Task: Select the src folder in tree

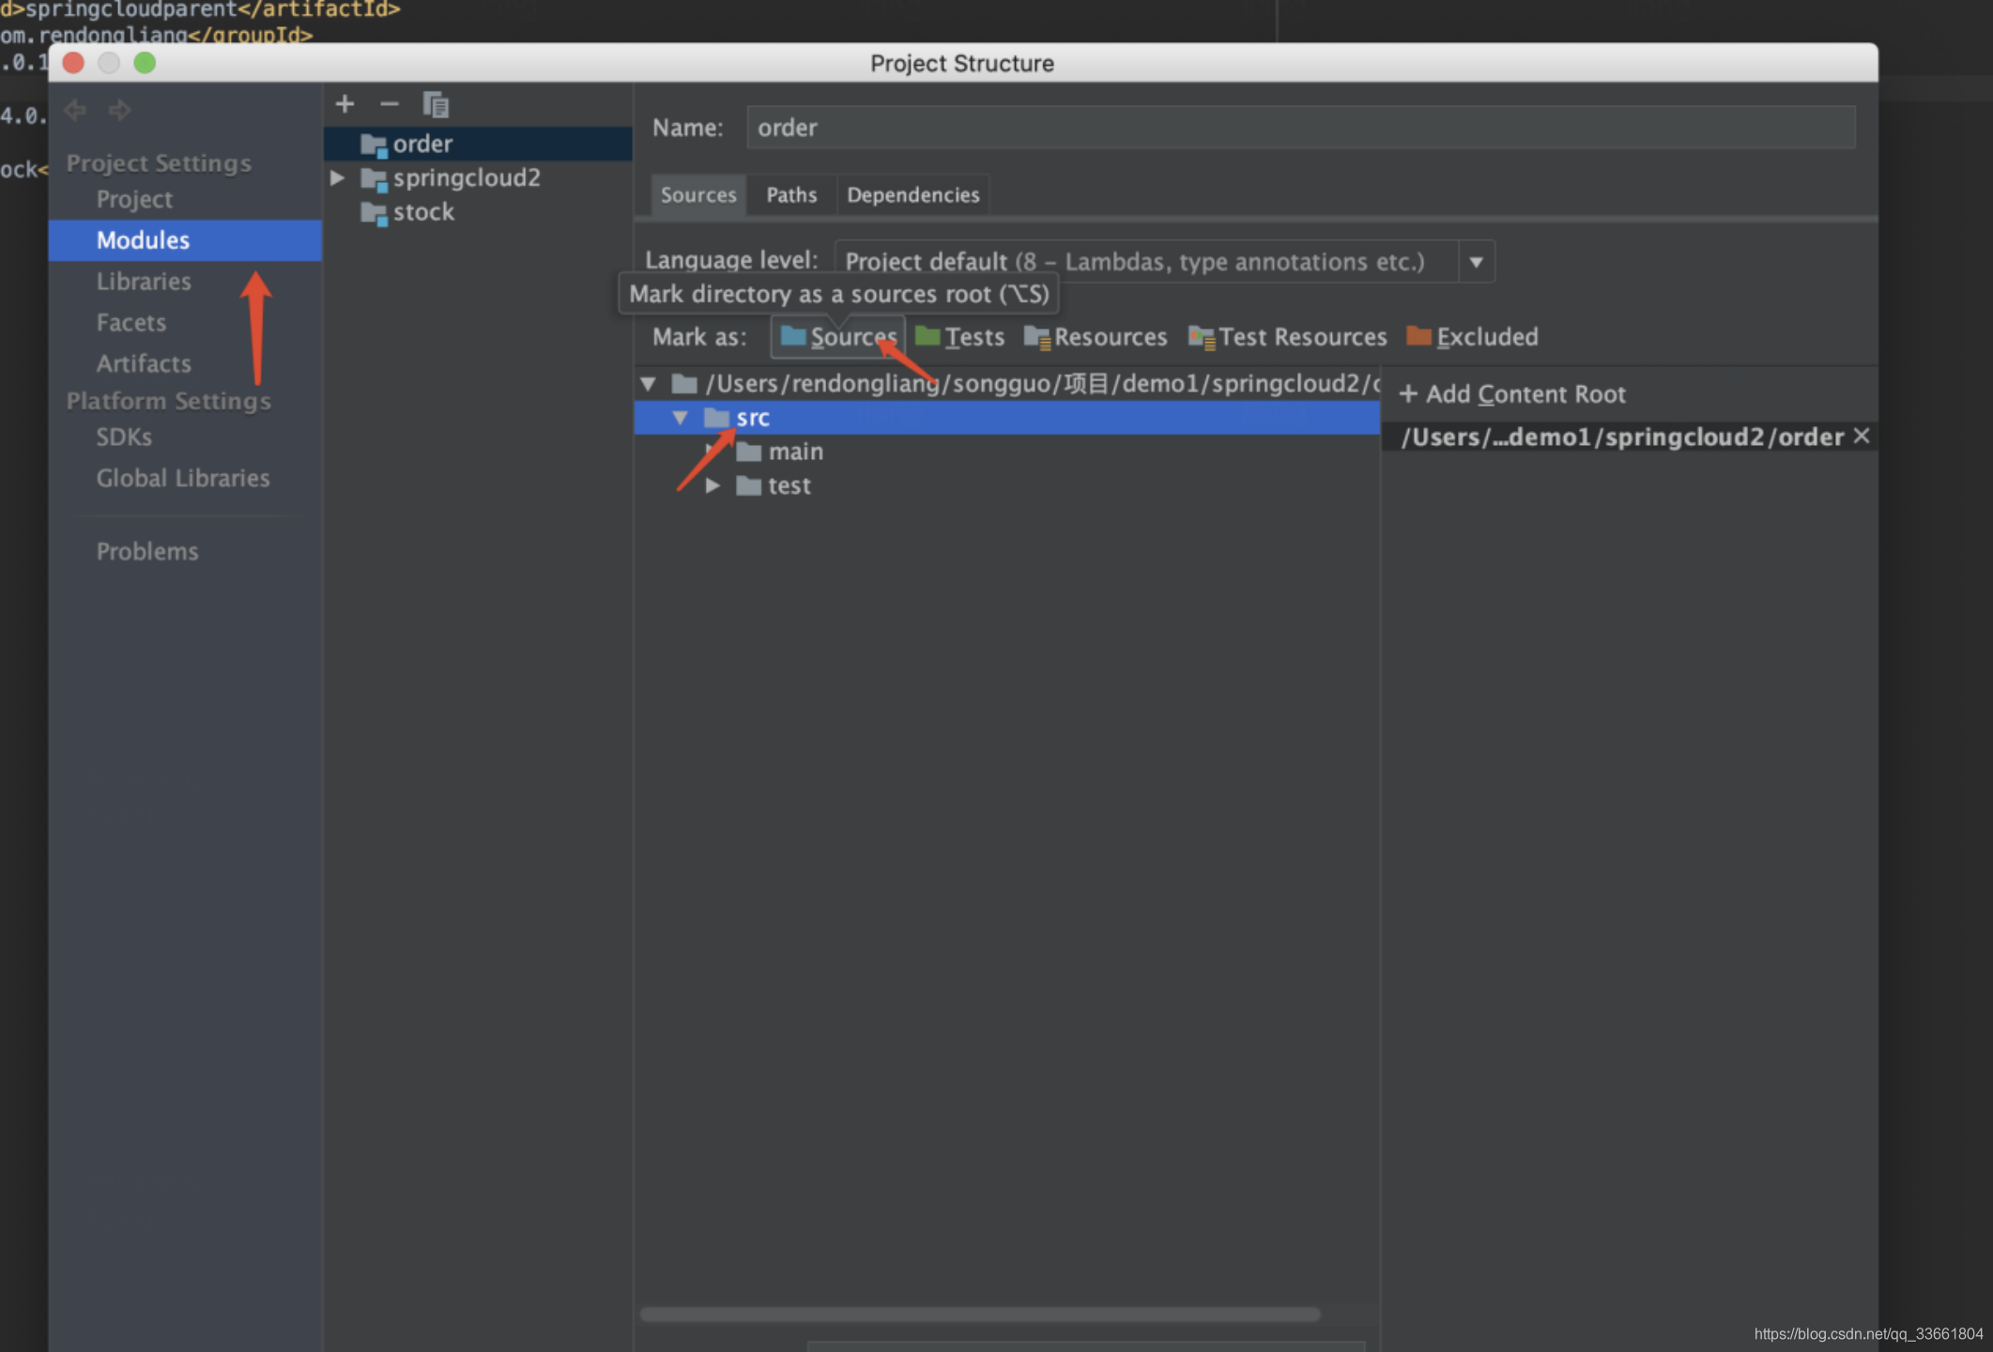Action: point(1006,418)
